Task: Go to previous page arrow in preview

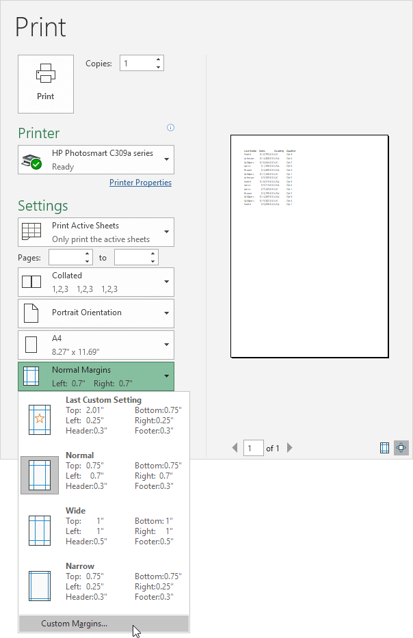Action: 235,448
